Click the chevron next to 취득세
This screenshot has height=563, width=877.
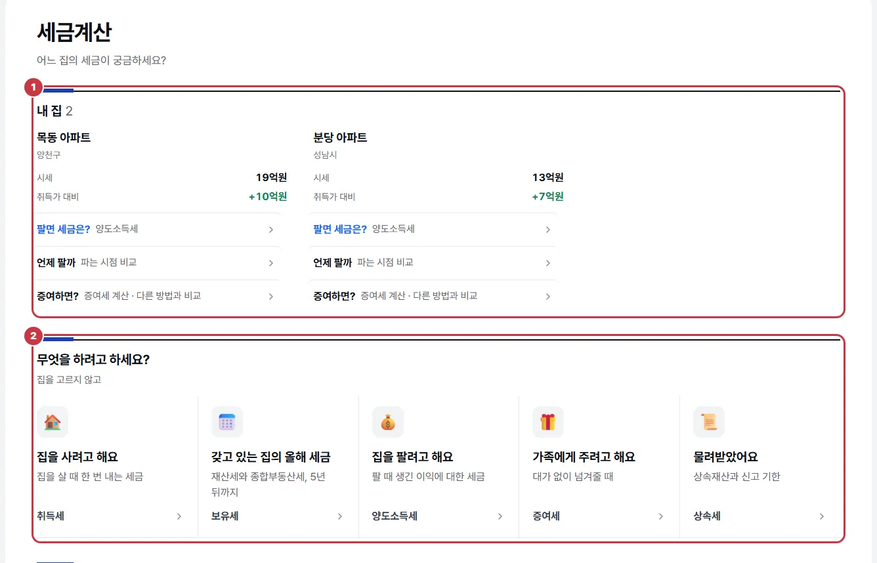179,516
